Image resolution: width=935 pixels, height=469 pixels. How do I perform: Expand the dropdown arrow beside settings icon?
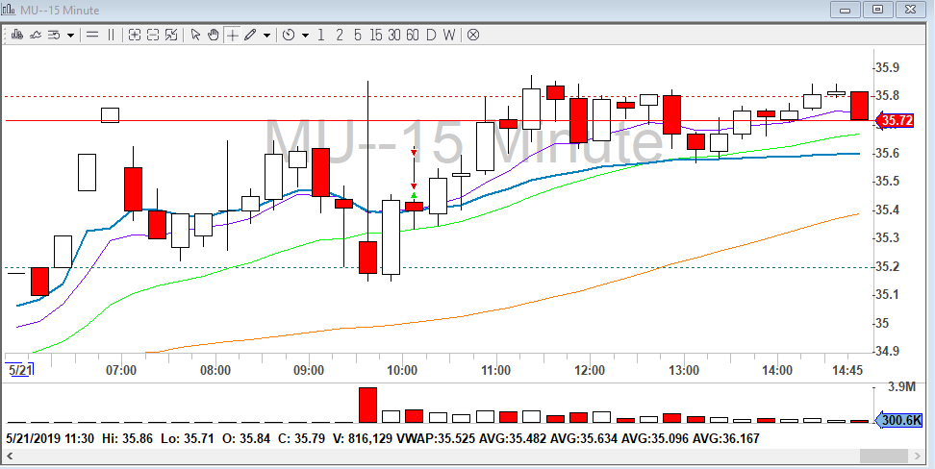point(70,36)
